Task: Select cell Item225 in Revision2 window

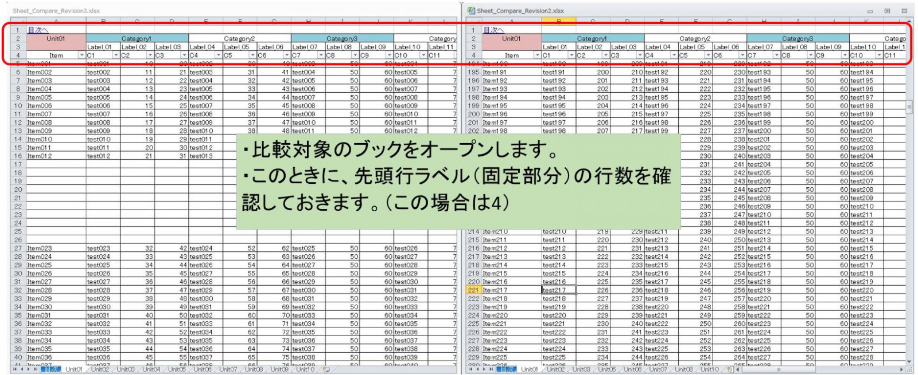Action: tap(512, 357)
